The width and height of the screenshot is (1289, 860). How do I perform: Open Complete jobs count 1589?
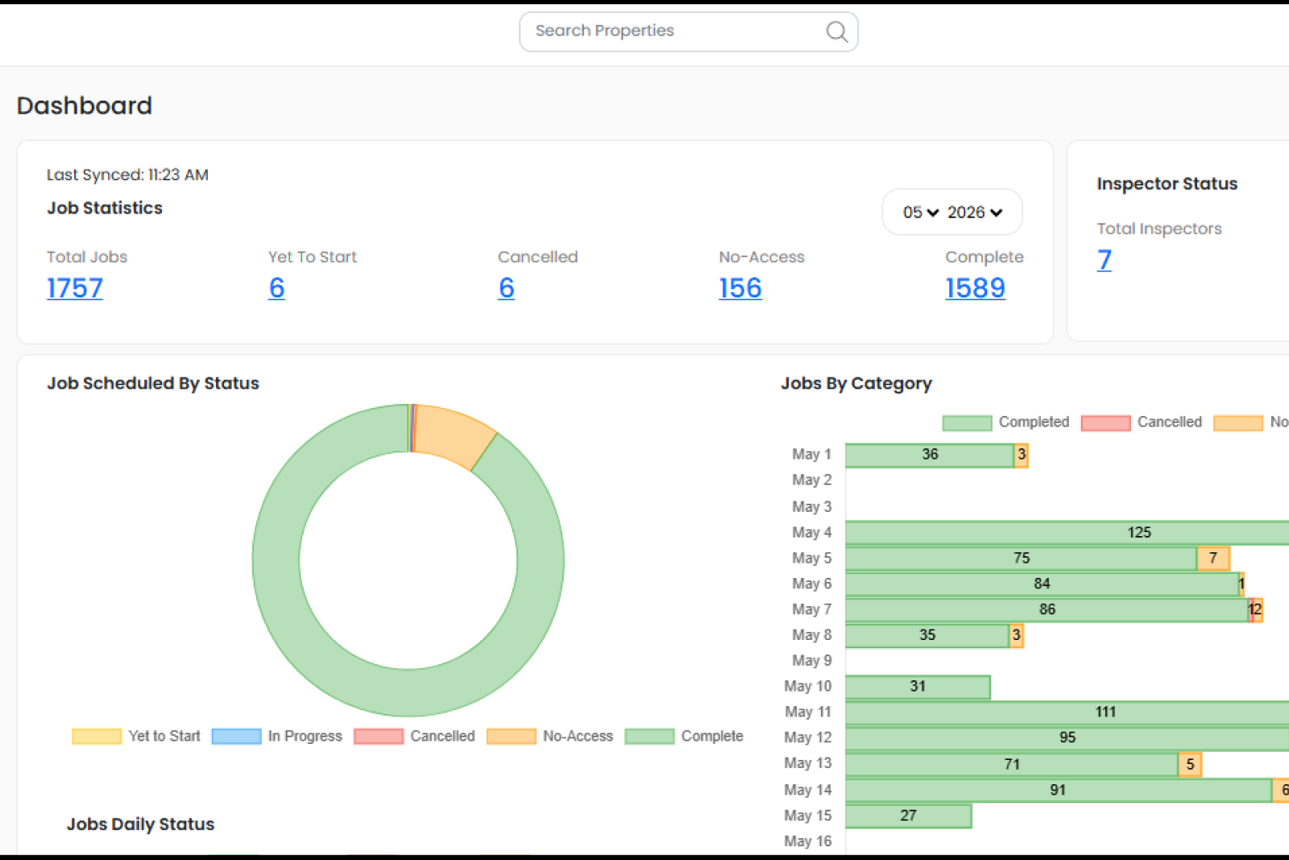(x=975, y=288)
